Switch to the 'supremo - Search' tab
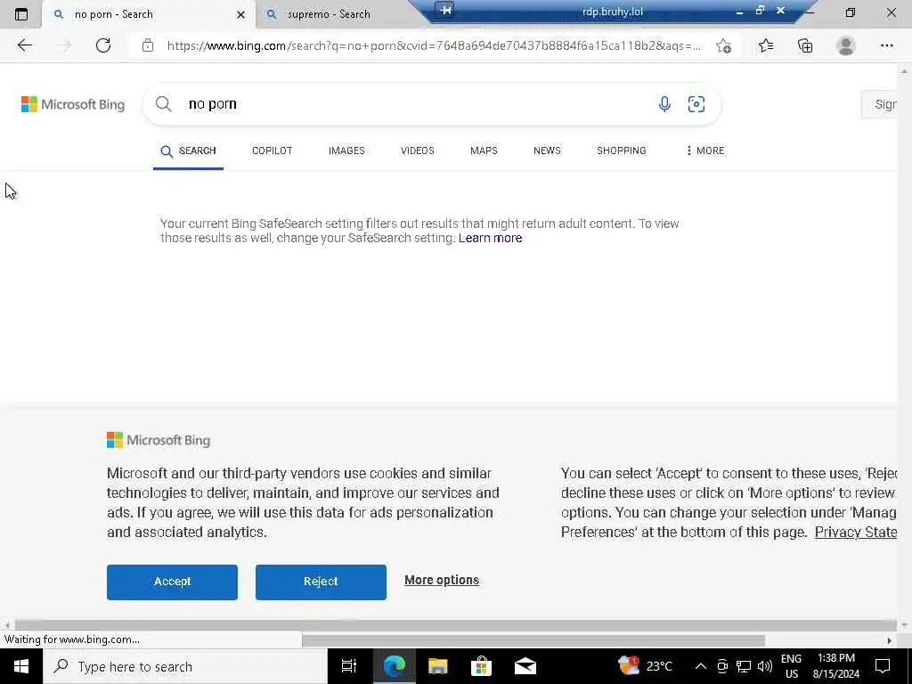Image resolution: width=912 pixels, height=684 pixels. point(328,14)
